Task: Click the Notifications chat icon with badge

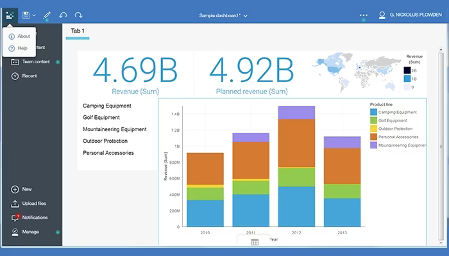Action: tap(15, 218)
